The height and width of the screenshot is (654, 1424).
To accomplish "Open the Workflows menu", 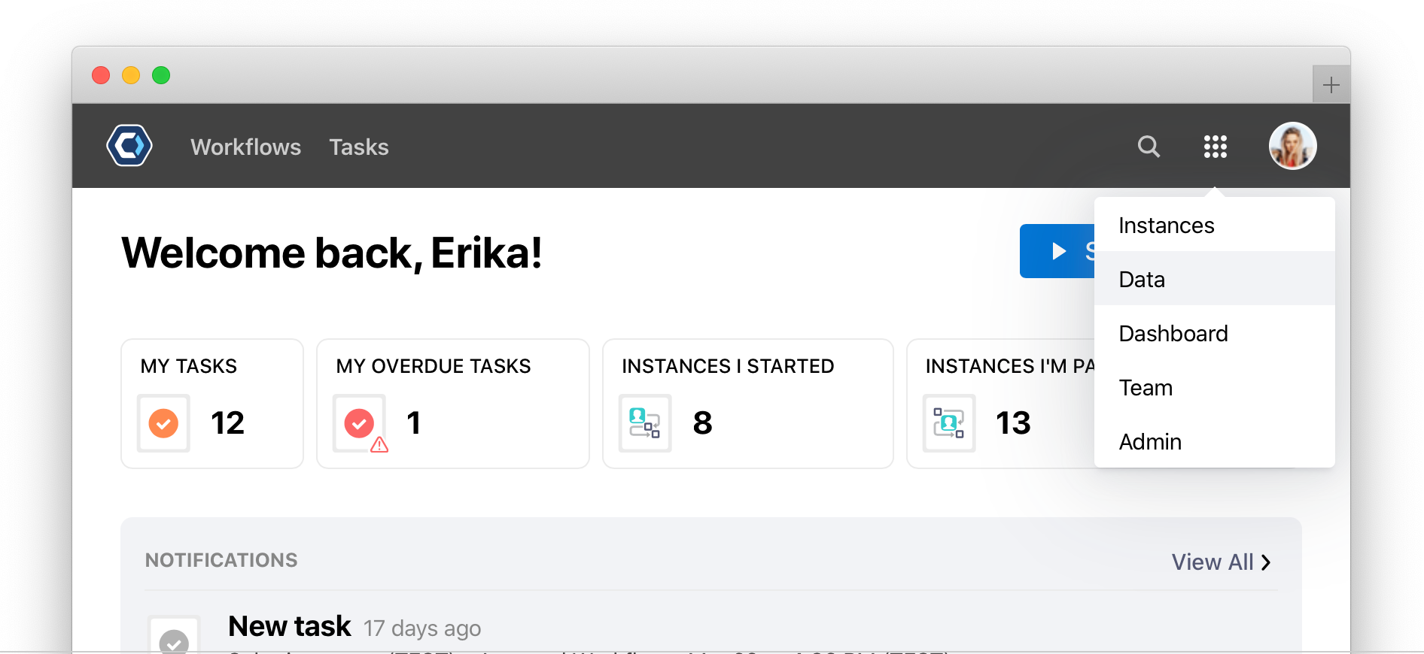I will pos(245,147).
